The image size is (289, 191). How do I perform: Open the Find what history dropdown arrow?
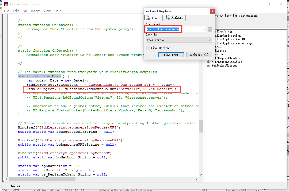click(203, 29)
